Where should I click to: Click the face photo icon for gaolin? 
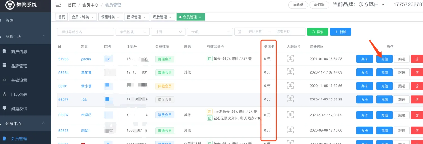click(x=290, y=59)
